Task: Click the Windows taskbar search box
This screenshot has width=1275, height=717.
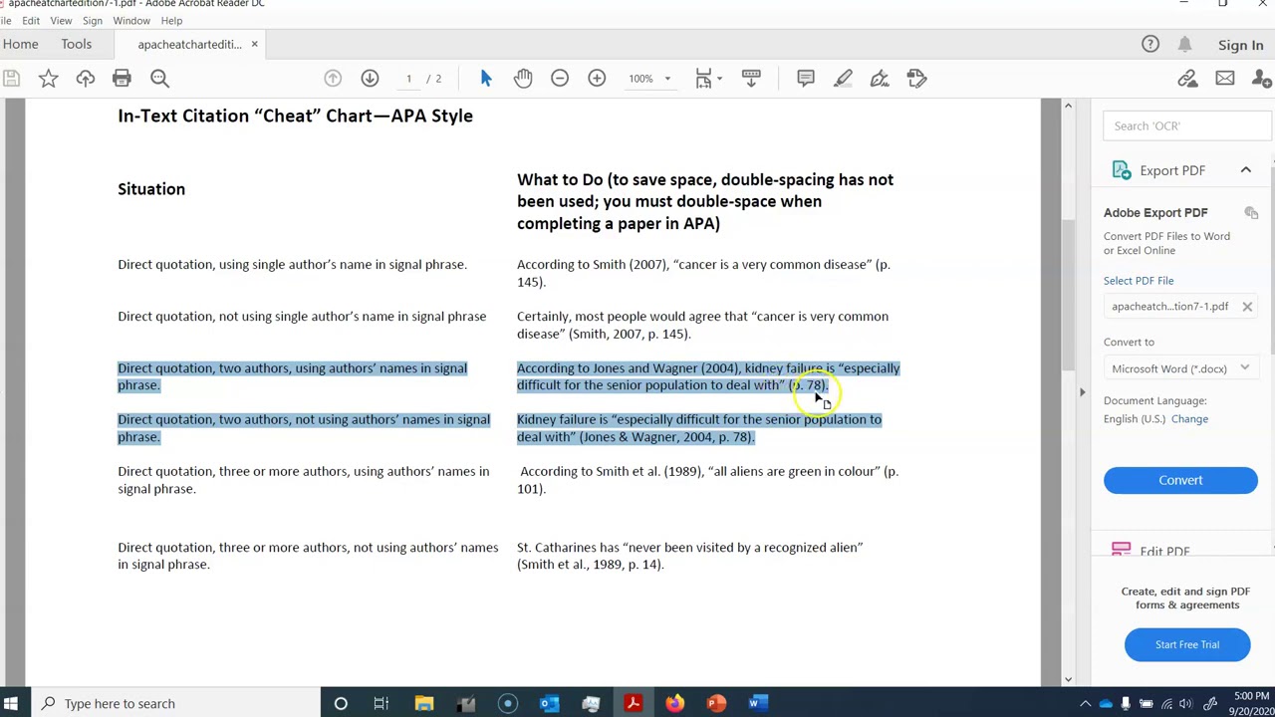Action: coord(177,703)
